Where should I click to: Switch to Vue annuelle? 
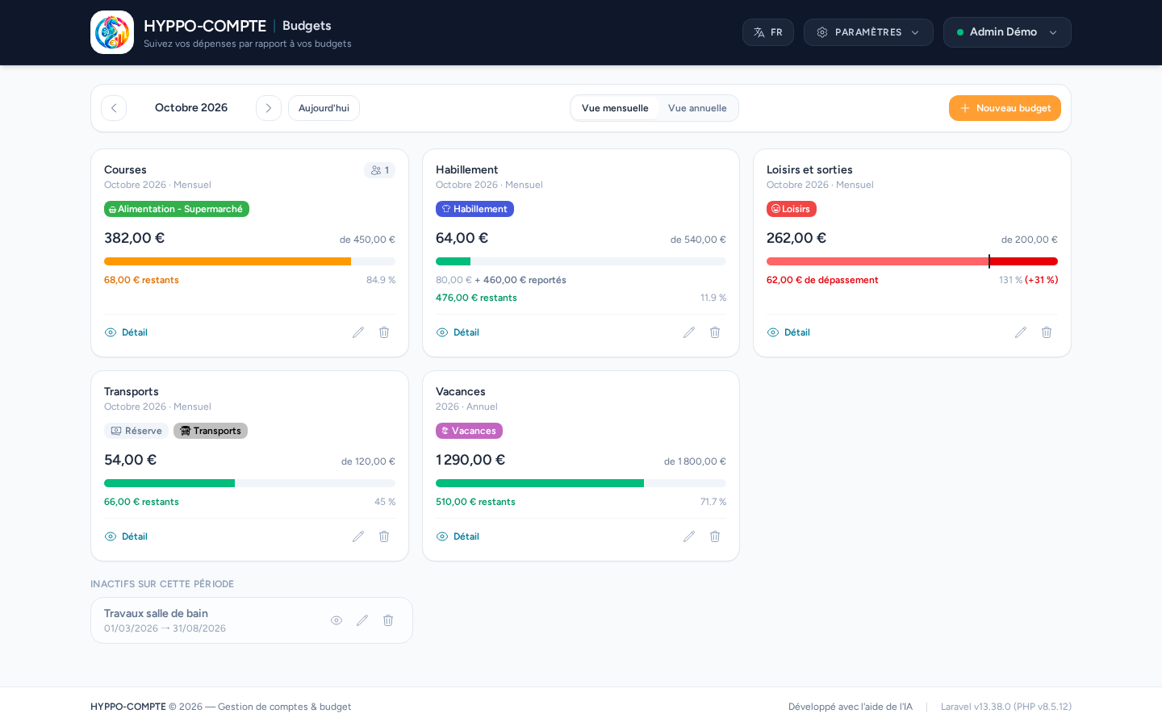click(x=697, y=108)
